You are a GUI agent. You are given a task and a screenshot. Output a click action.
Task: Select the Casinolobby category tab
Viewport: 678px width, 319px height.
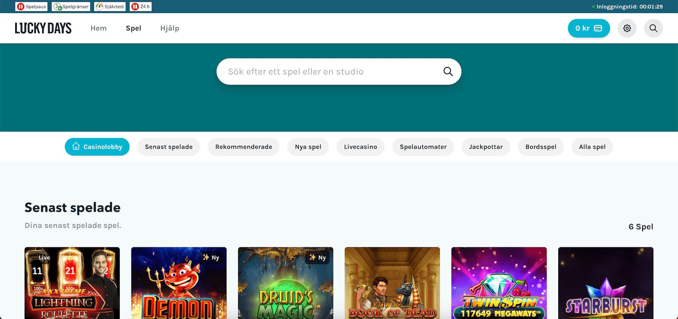97,147
